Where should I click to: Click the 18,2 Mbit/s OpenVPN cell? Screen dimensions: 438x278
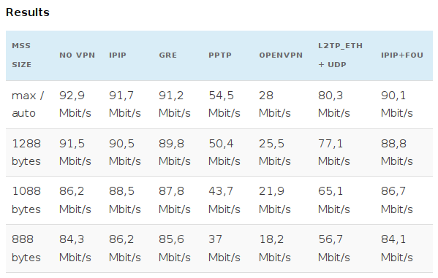pos(275,248)
